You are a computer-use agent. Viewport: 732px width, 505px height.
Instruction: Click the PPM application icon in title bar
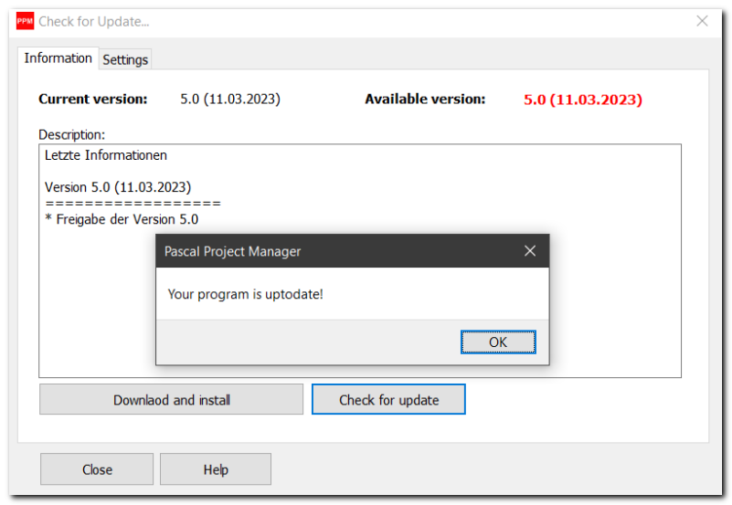coord(26,21)
